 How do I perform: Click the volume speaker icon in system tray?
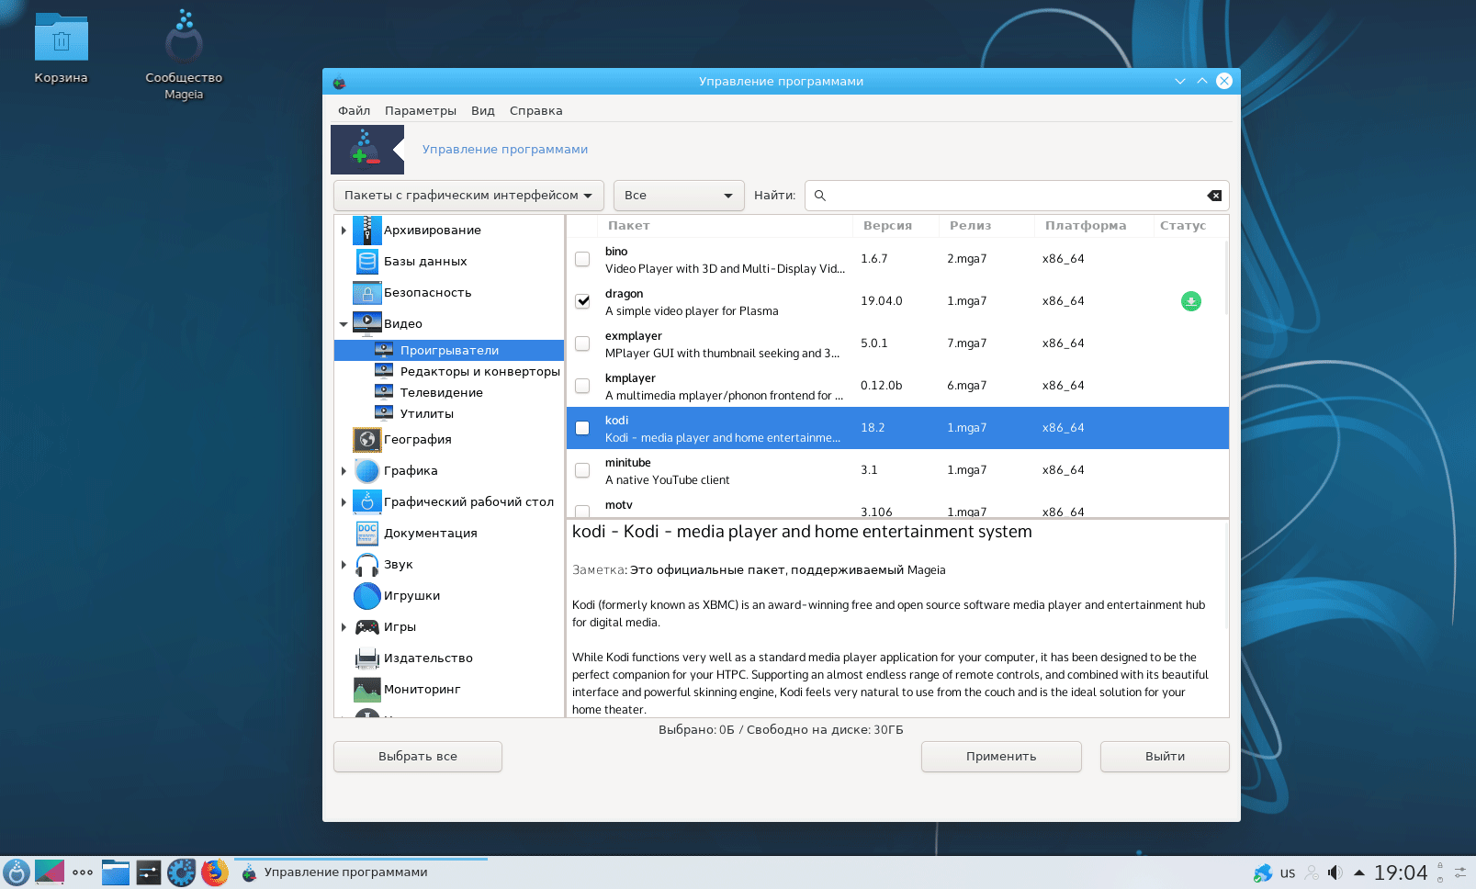(x=1335, y=872)
